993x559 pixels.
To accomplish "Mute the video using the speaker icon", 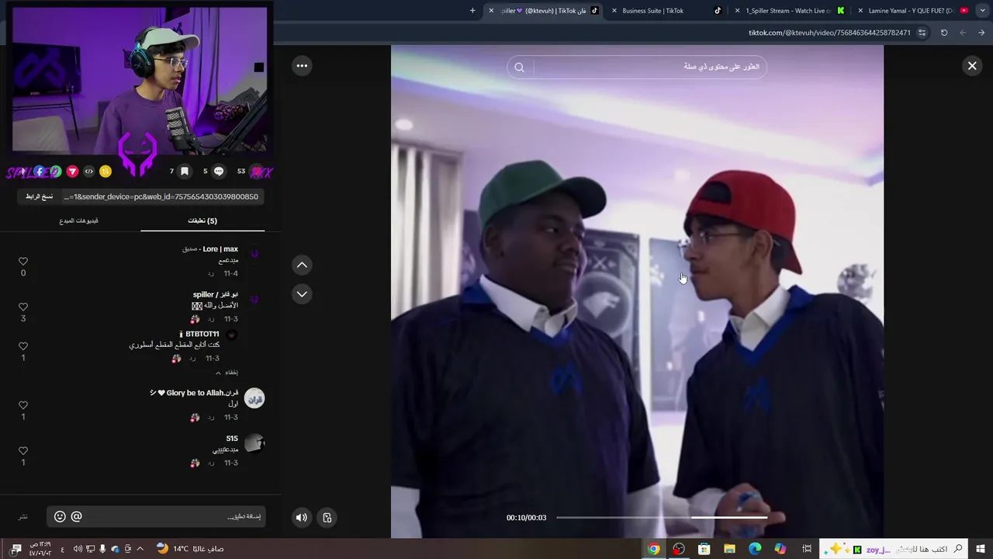I will [x=302, y=518].
